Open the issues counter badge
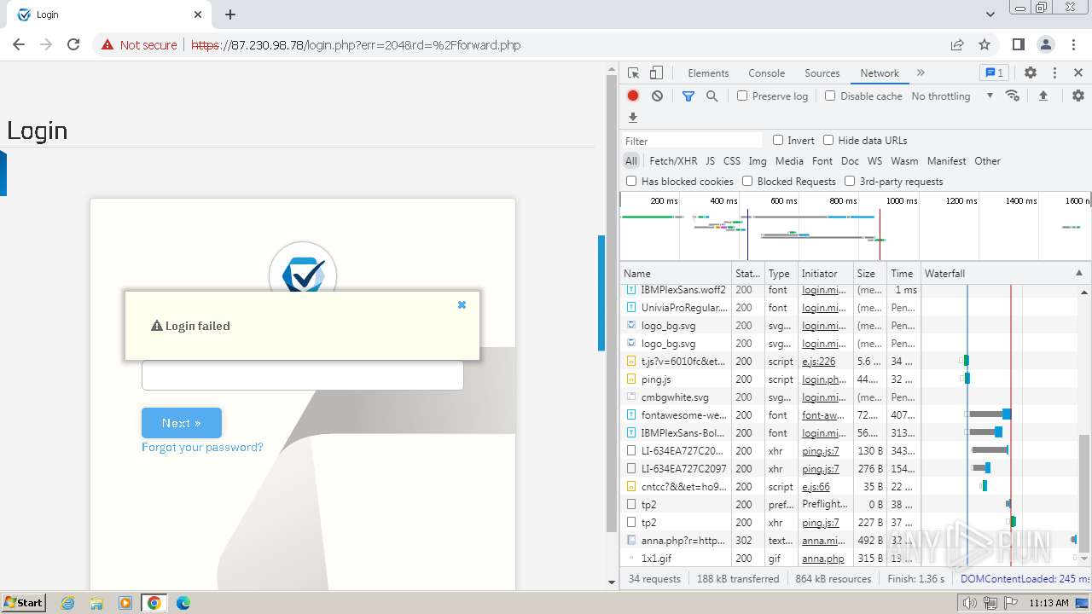Image resolution: width=1092 pixels, height=614 pixels. point(995,73)
